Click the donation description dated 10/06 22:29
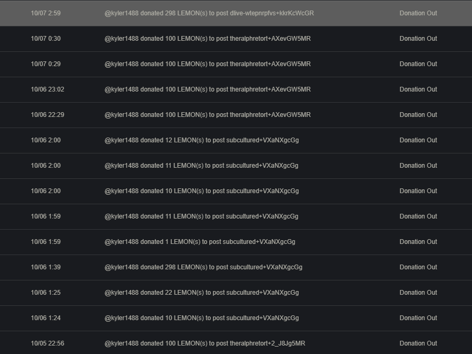472x354 pixels. 207,115
